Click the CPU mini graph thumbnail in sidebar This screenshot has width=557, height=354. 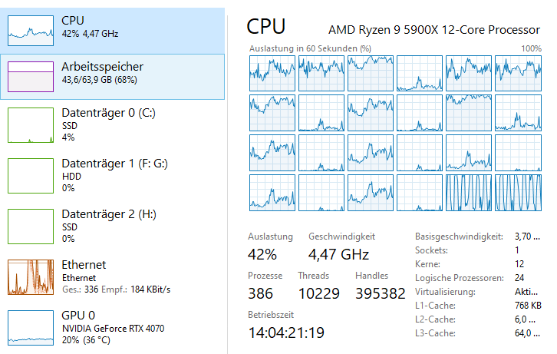pos(31,27)
